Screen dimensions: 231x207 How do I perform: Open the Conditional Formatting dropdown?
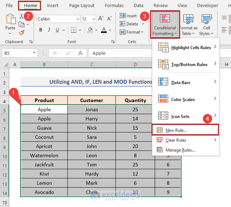pyautogui.click(x=165, y=24)
